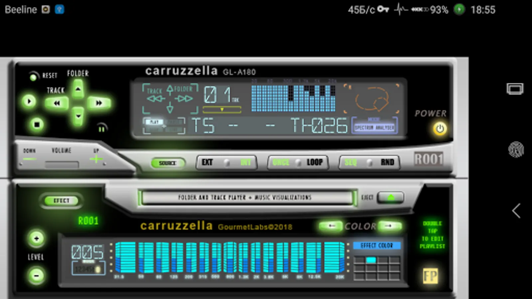Skip to the previous track
The height and width of the screenshot is (299, 532).
57,103
